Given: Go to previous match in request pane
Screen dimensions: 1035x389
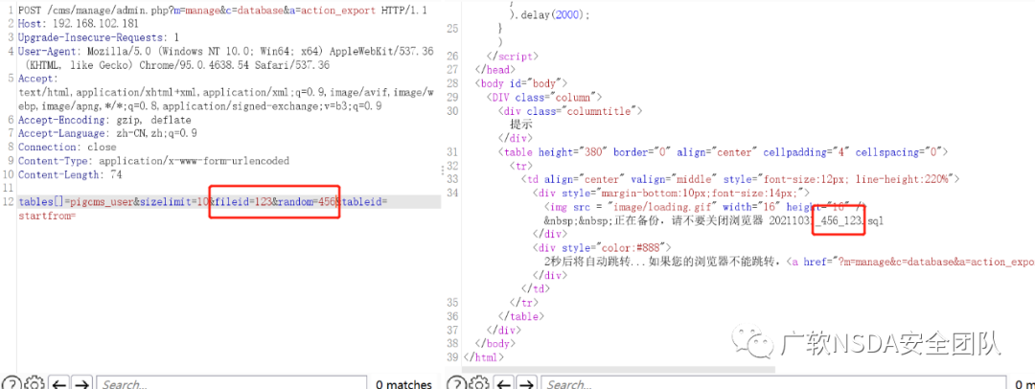Looking at the screenshot, I should point(59,383).
